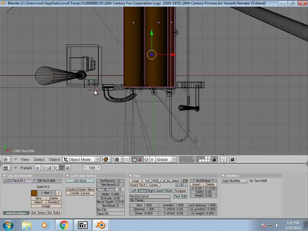The width and height of the screenshot is (308, 231).
Task: Toggle the UV Orco button
Action: (80, 181)
